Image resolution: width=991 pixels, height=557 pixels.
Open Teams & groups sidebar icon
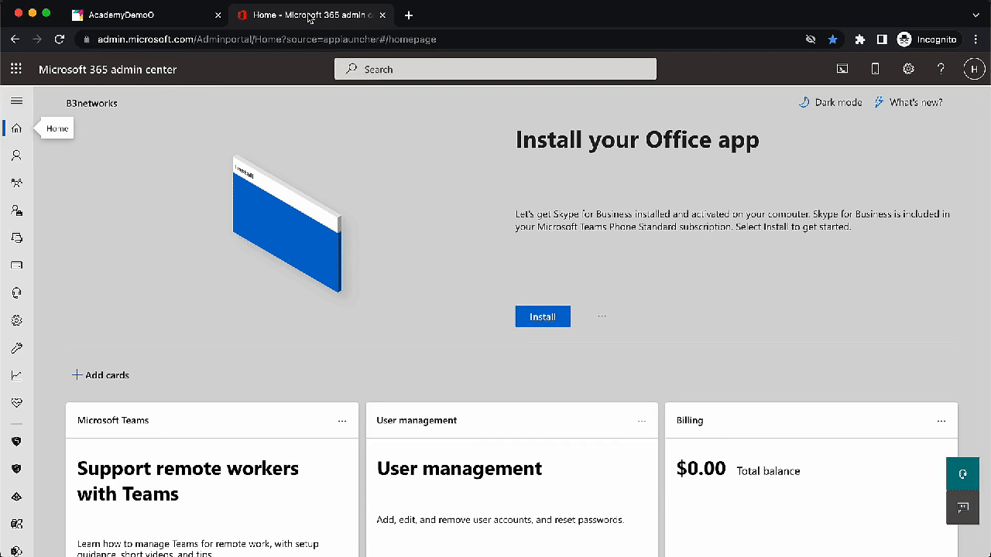click(x=16, y=183)
